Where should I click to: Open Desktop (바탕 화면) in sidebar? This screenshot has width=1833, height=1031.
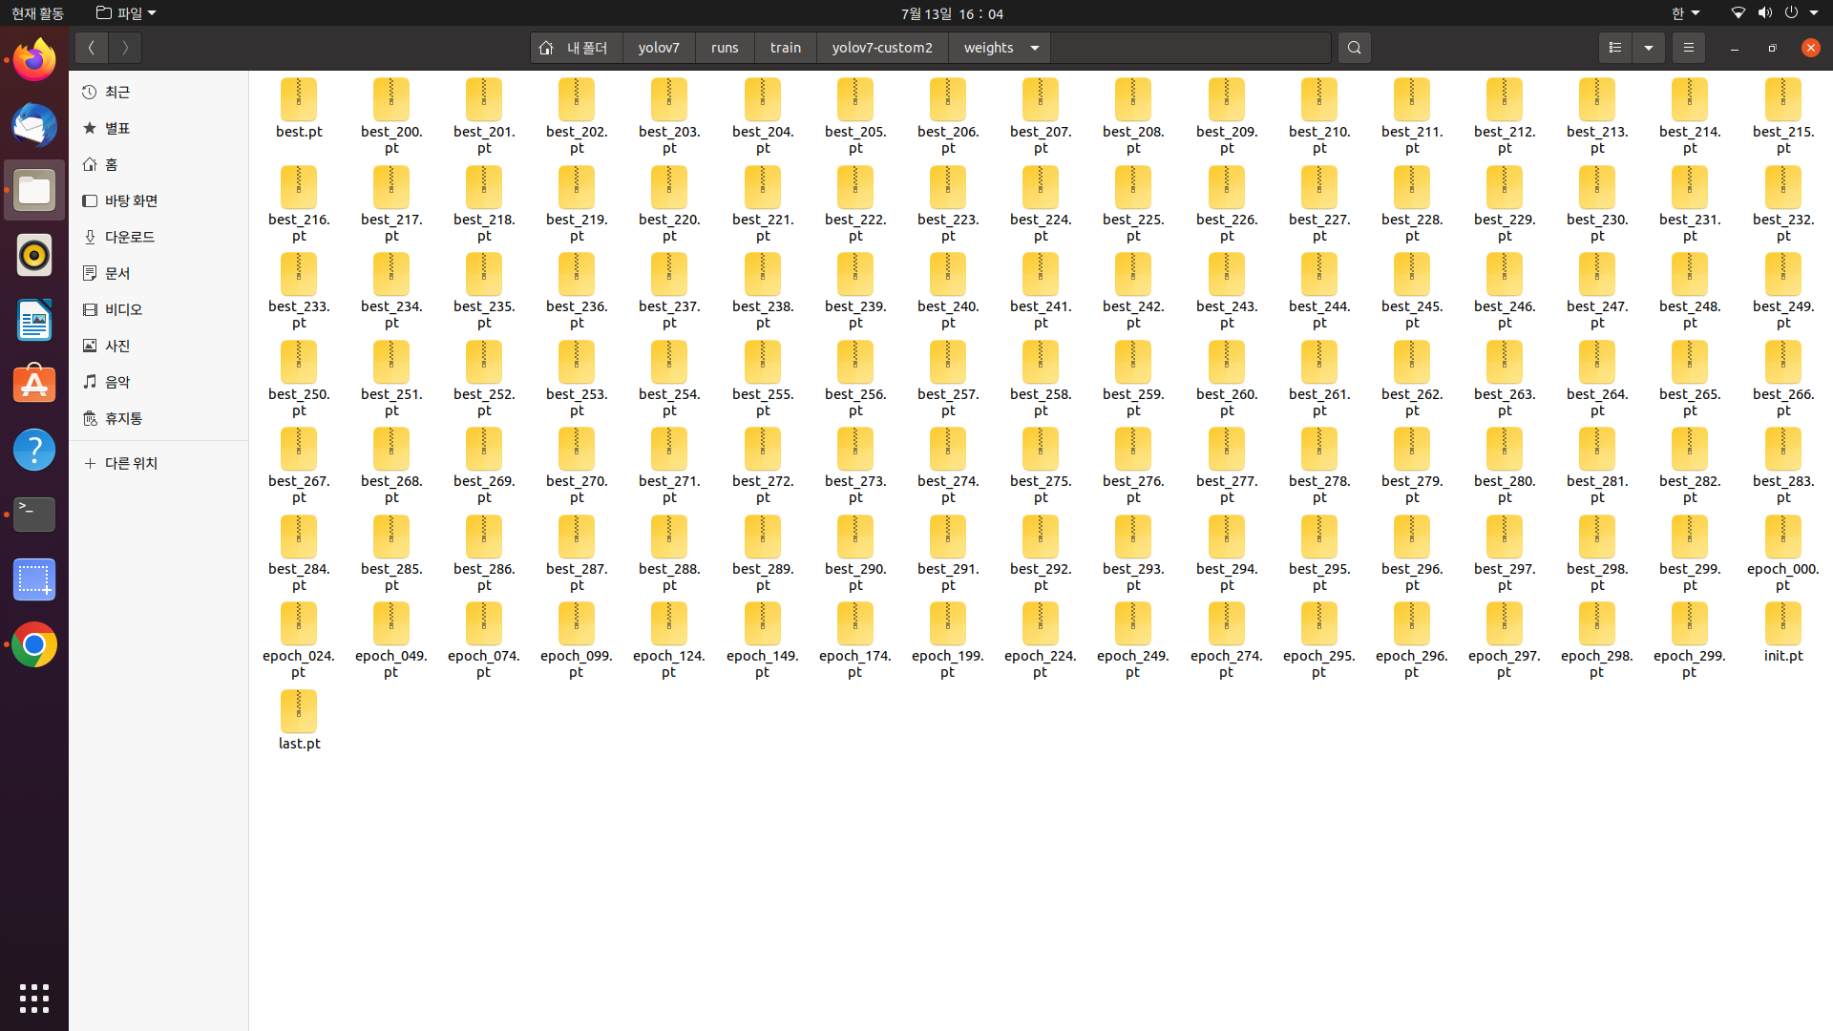158,200
